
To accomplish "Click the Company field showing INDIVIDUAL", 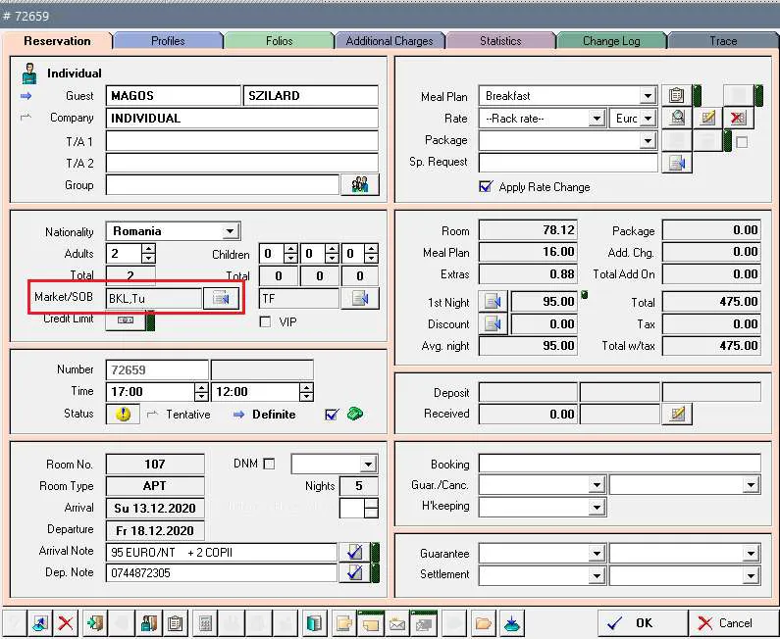I will tap(241, 119).
